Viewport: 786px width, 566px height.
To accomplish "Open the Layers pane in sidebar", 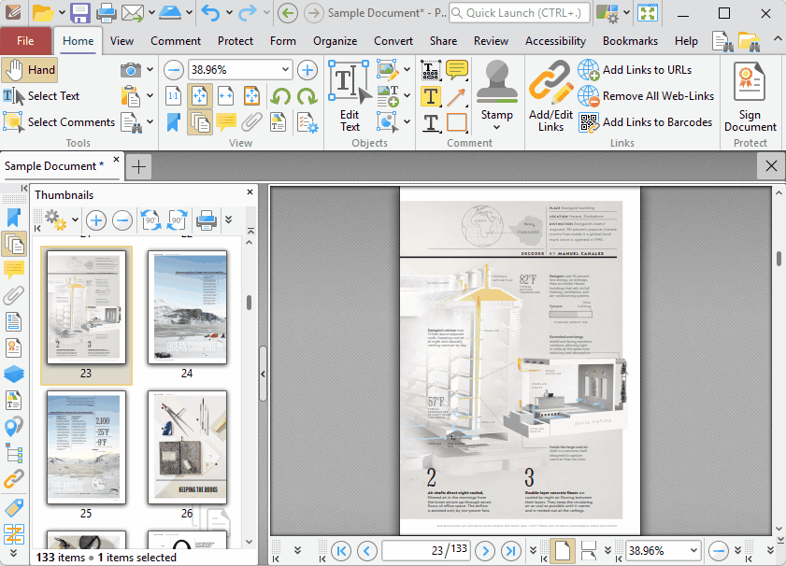I will tap(13, 374).
